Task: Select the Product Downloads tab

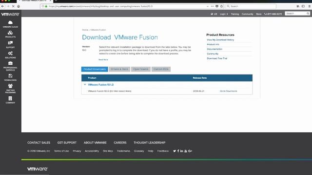Action: 95,69
